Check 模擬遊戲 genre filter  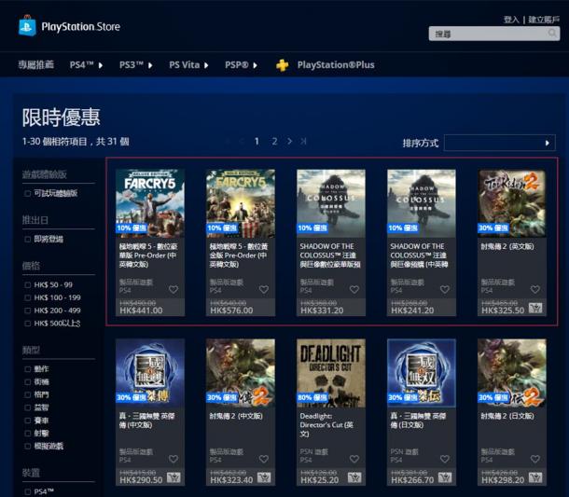(27, 447)
